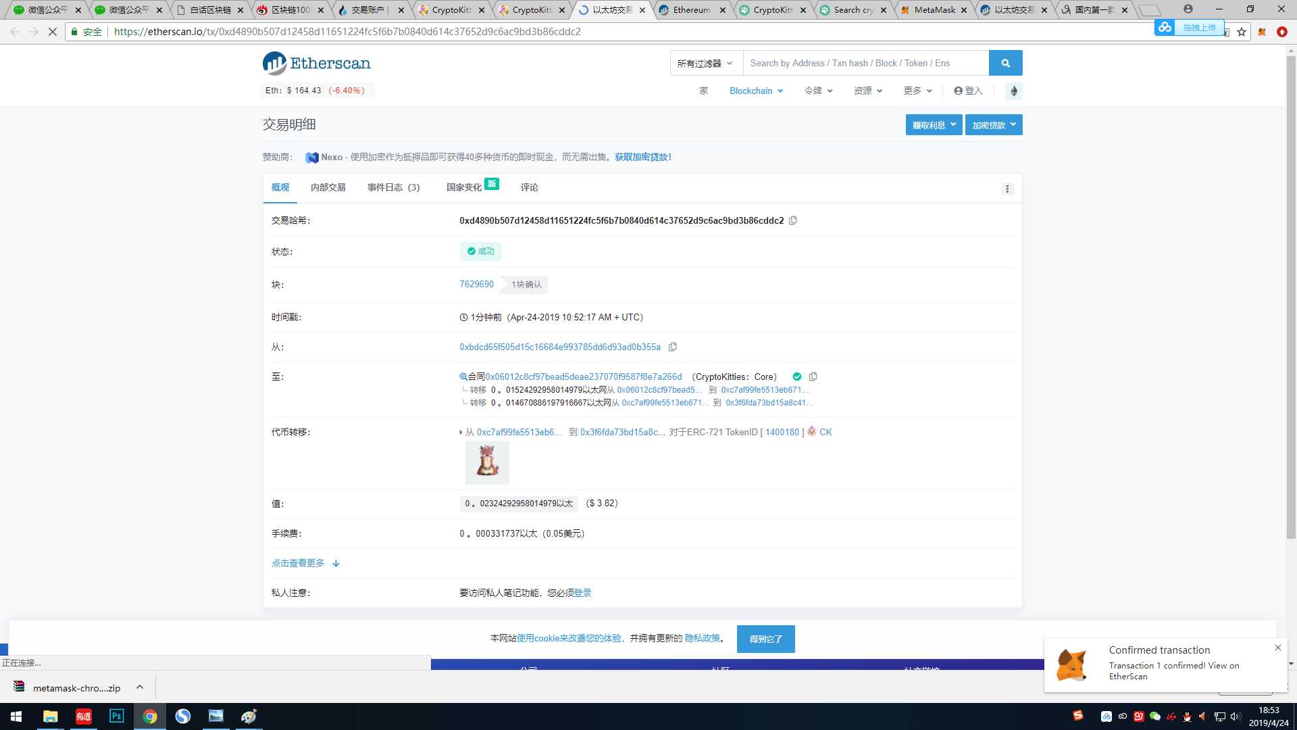Screen dimensions: 1297x730
Task: Click the browser address bar URL
Action: (x=347, y=32)
